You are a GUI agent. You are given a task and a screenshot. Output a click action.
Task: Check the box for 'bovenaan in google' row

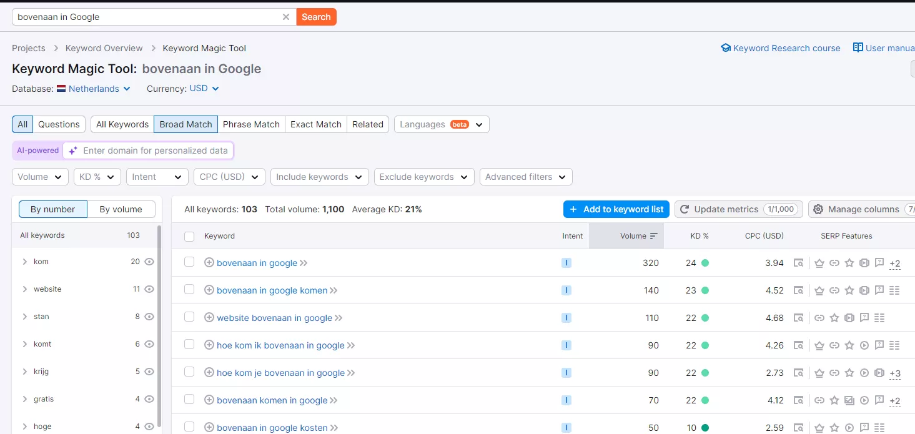(x=189, y=262)
